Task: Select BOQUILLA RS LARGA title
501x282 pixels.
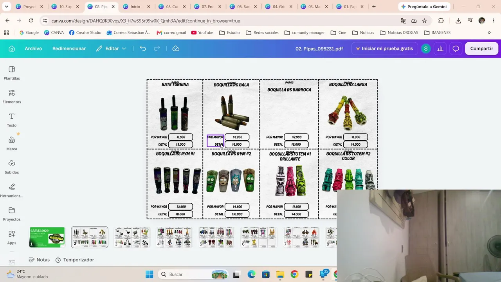Action: pos(348,85)
